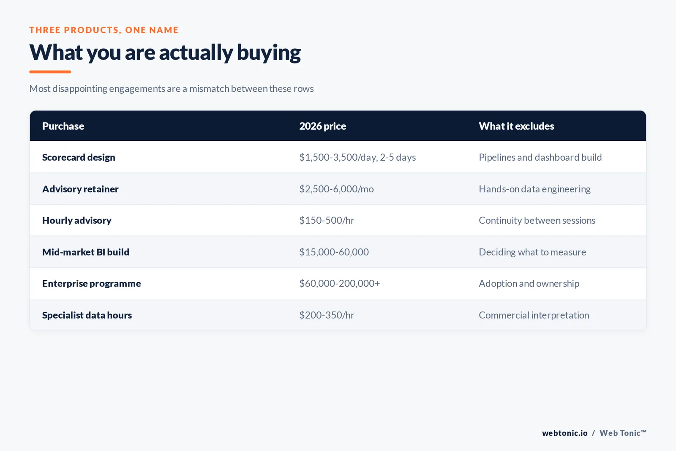Click the price '$200-350/hr'
The height and width of the screenshot is (451, 676).
(x=327, y=315)
